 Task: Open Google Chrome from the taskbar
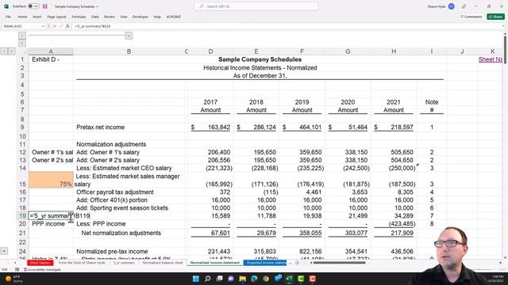[266, 279]
